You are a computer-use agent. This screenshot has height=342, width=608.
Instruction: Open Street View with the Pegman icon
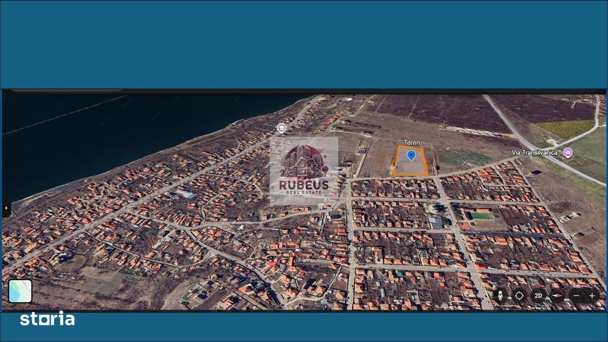point(500,295)
